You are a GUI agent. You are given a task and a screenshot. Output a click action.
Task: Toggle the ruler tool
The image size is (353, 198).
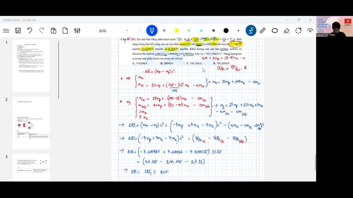pos(263,31)
